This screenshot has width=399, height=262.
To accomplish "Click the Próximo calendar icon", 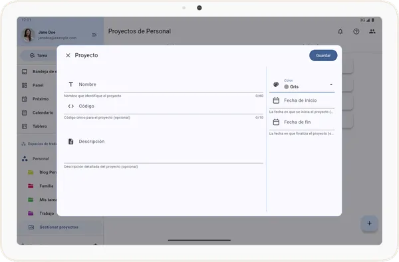I will point(25,99).
